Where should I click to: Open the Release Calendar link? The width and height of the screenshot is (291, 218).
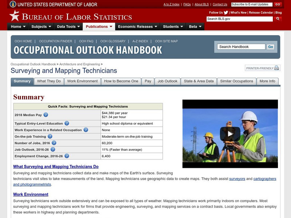pyautogui.click(x=261, y=13)
